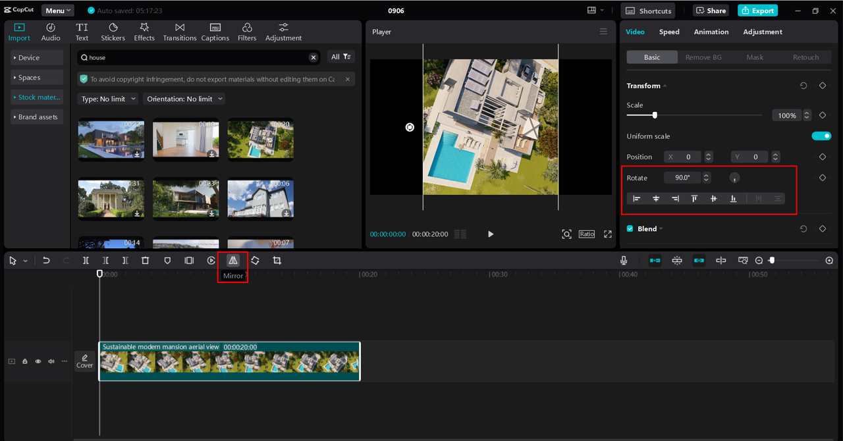Click the Split tool in timeline toolbar

click(86, 261)
